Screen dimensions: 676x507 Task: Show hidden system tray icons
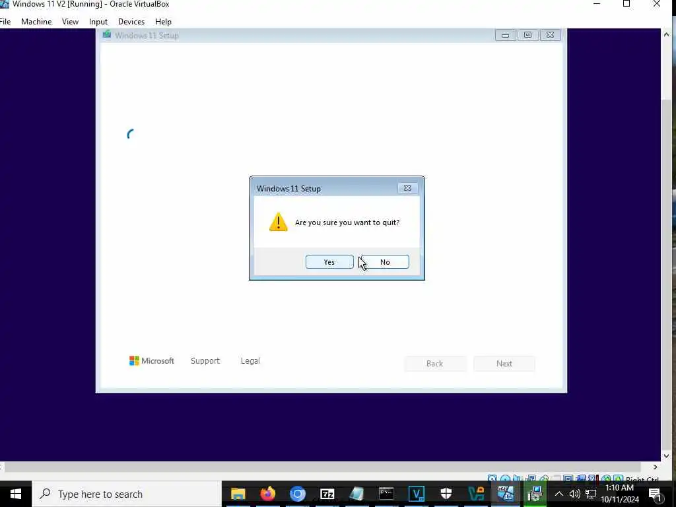click(x=558, y=494)
